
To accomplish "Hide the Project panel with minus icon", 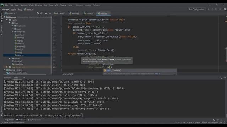I will (x=50, y=13).
